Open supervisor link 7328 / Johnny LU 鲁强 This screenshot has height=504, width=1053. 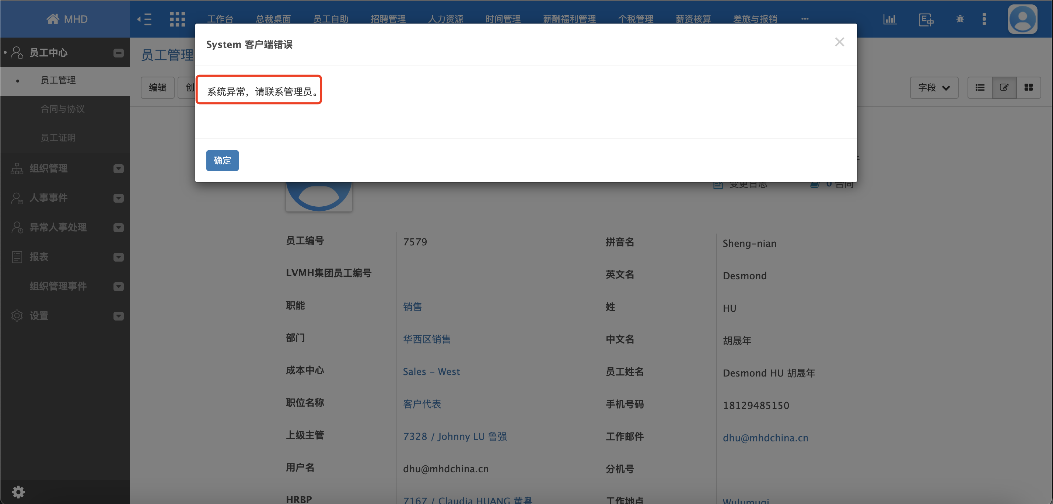pyautogui.click(x=455, y=436)
